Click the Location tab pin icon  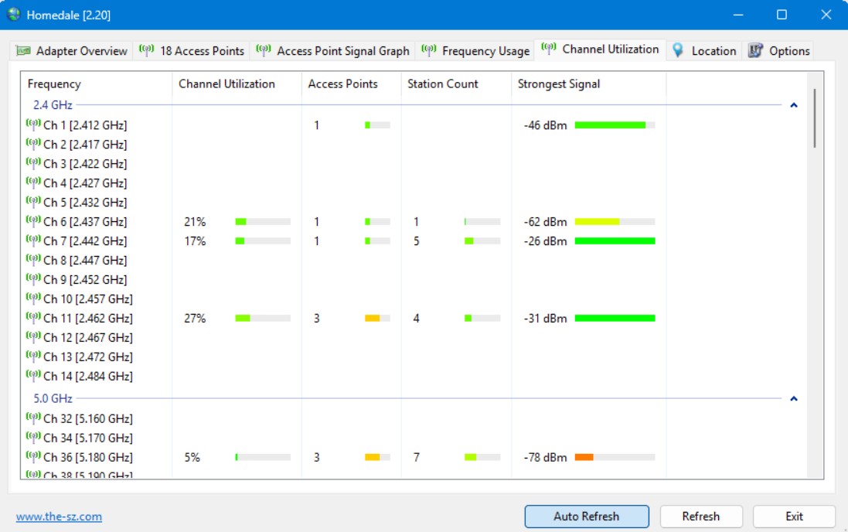click(678, 51)
